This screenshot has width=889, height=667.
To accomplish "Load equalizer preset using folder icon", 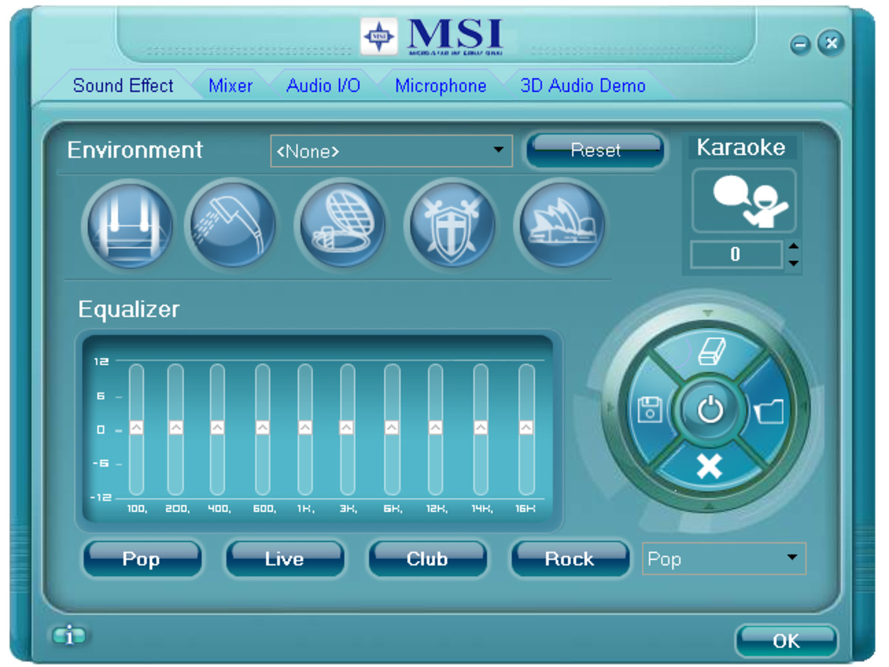I will click(x=769, y=411).
